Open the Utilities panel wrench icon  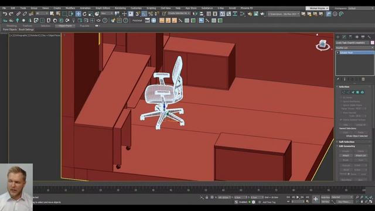[369, 37]
